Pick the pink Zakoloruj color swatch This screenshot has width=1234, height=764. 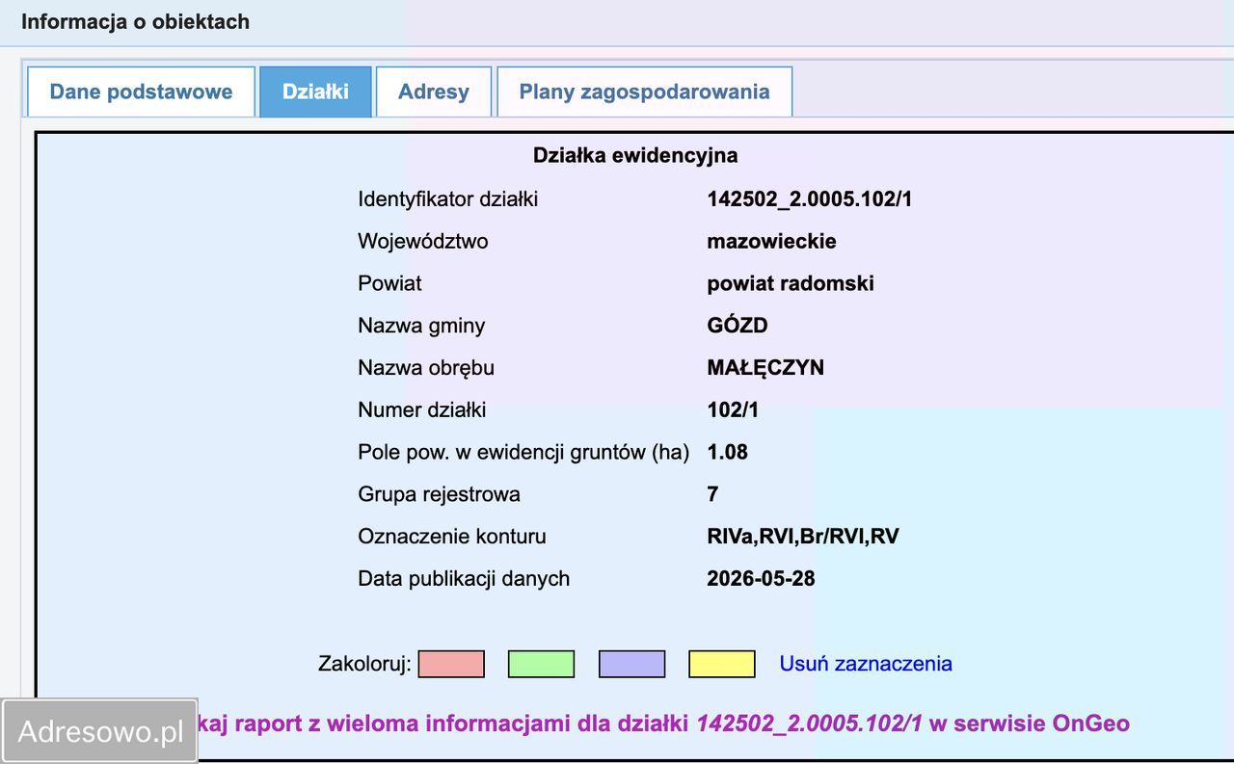pyautogui.click(x=451, y=664)
